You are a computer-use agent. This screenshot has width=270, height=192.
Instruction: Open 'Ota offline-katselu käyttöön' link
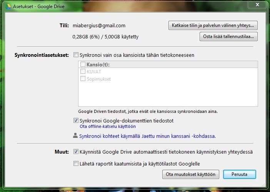point(107,126)
